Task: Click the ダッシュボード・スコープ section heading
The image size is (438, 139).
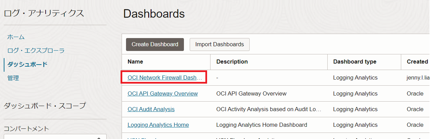Action: coord(45,106)
